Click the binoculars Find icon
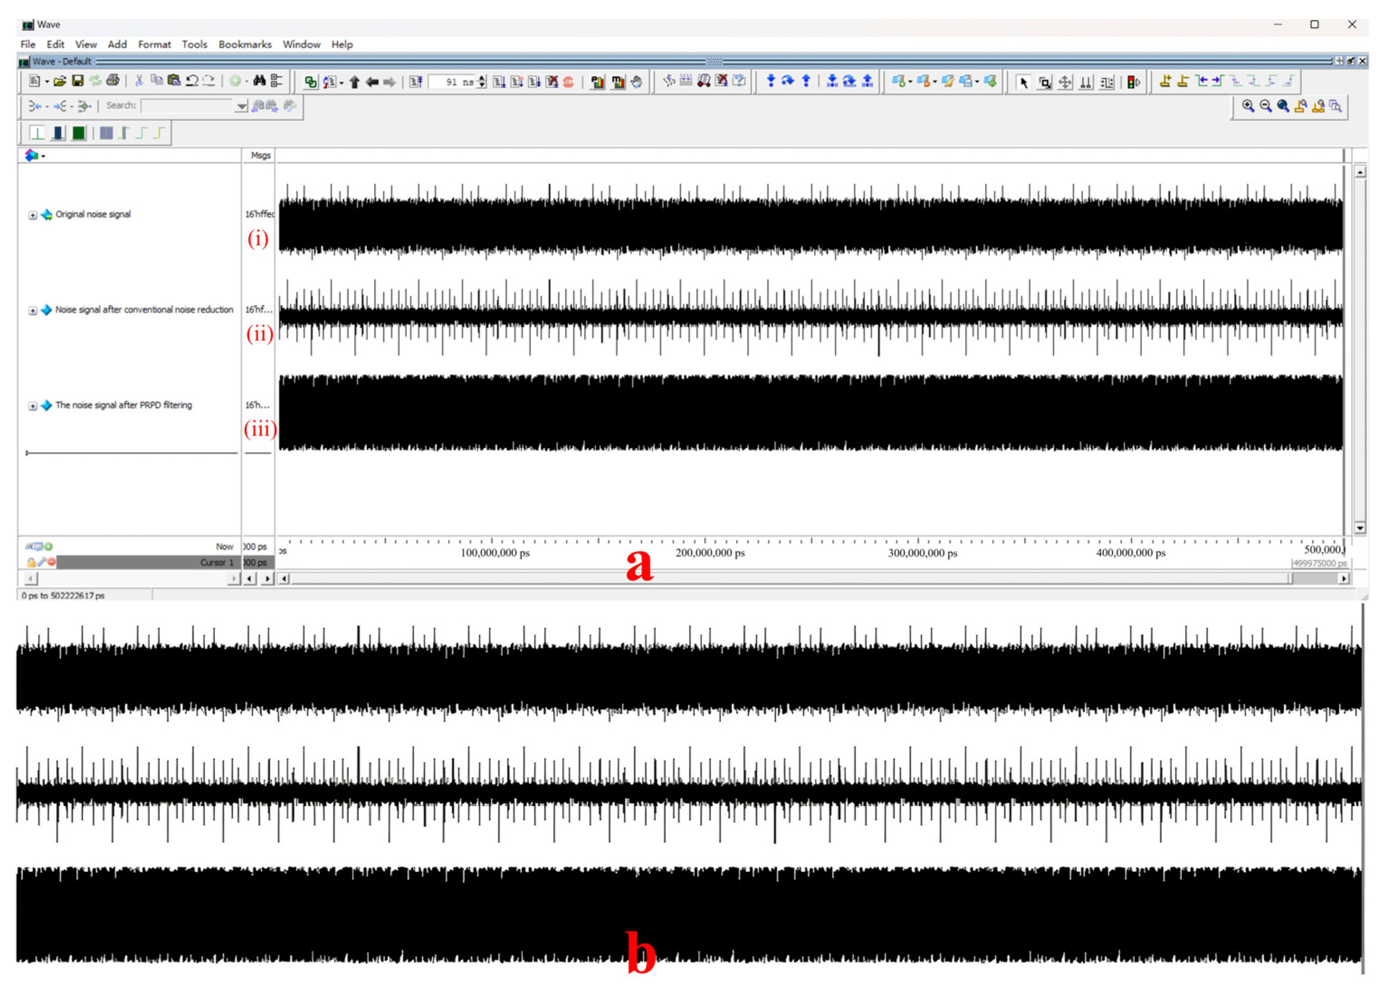1386x987 pixels. click(259, 81)
